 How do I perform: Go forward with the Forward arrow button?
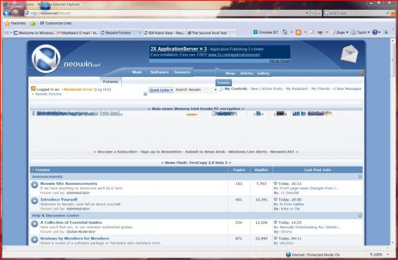pyautogui.click(x=15, y=12)
